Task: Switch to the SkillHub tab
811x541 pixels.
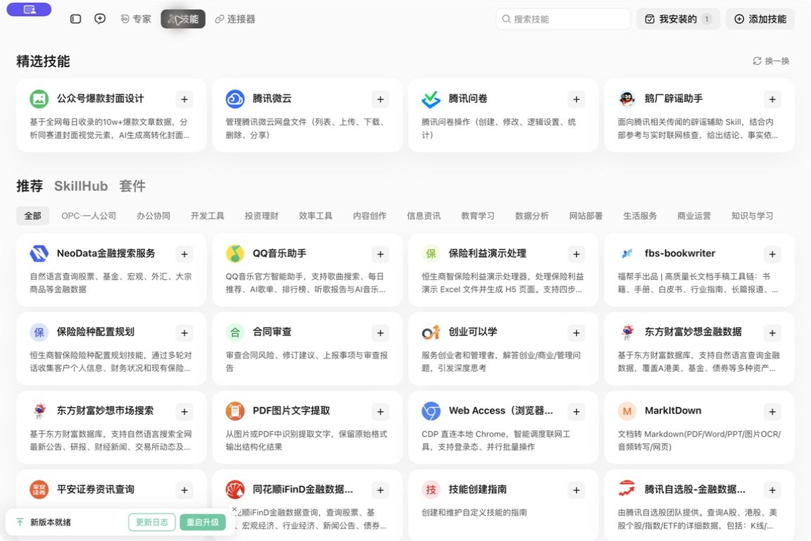Action: tap(81, 186)
